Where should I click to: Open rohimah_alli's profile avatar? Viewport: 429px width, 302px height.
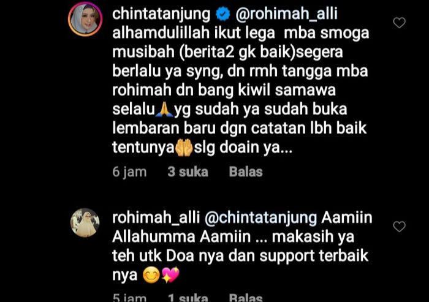tap(85, 222)
